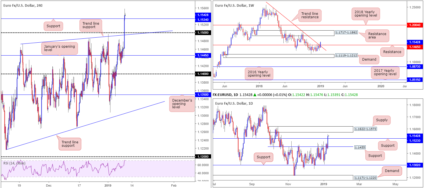Viewport: 424px width, 188px height.
Task: Select the 'Support' callout next to 1.15230
Action: [388, 146]
